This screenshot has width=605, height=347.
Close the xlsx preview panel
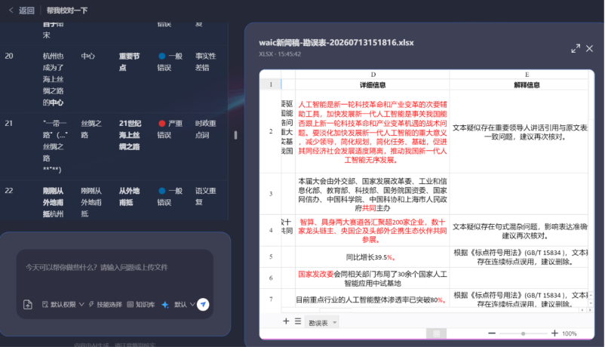[590, 48]
